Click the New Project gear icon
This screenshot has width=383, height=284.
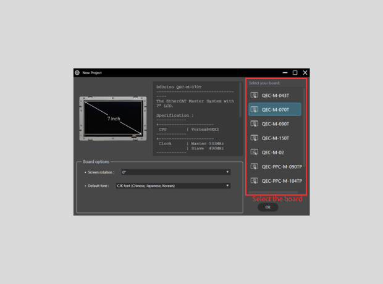pyautogui.click(x=77, y=73)
